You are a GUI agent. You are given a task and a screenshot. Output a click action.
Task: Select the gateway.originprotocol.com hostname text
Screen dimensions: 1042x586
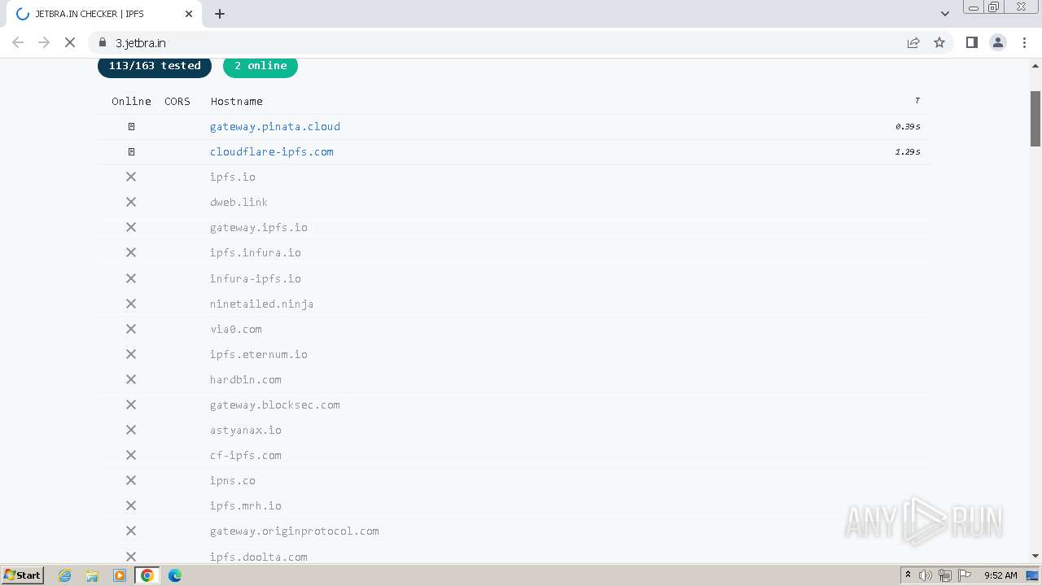point(295,531)
